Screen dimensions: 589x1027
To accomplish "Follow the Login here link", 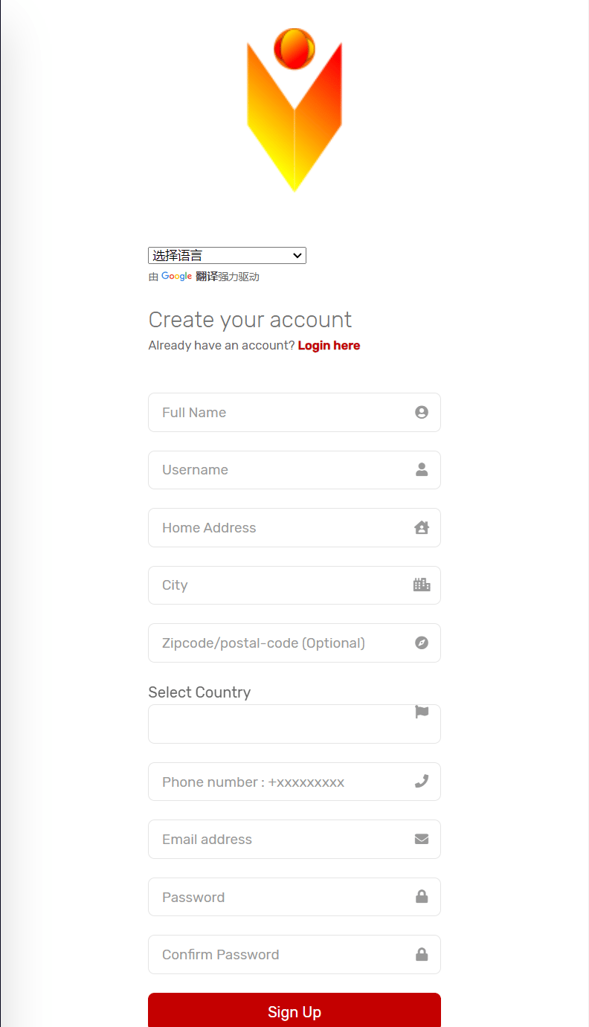I will 329,345.
